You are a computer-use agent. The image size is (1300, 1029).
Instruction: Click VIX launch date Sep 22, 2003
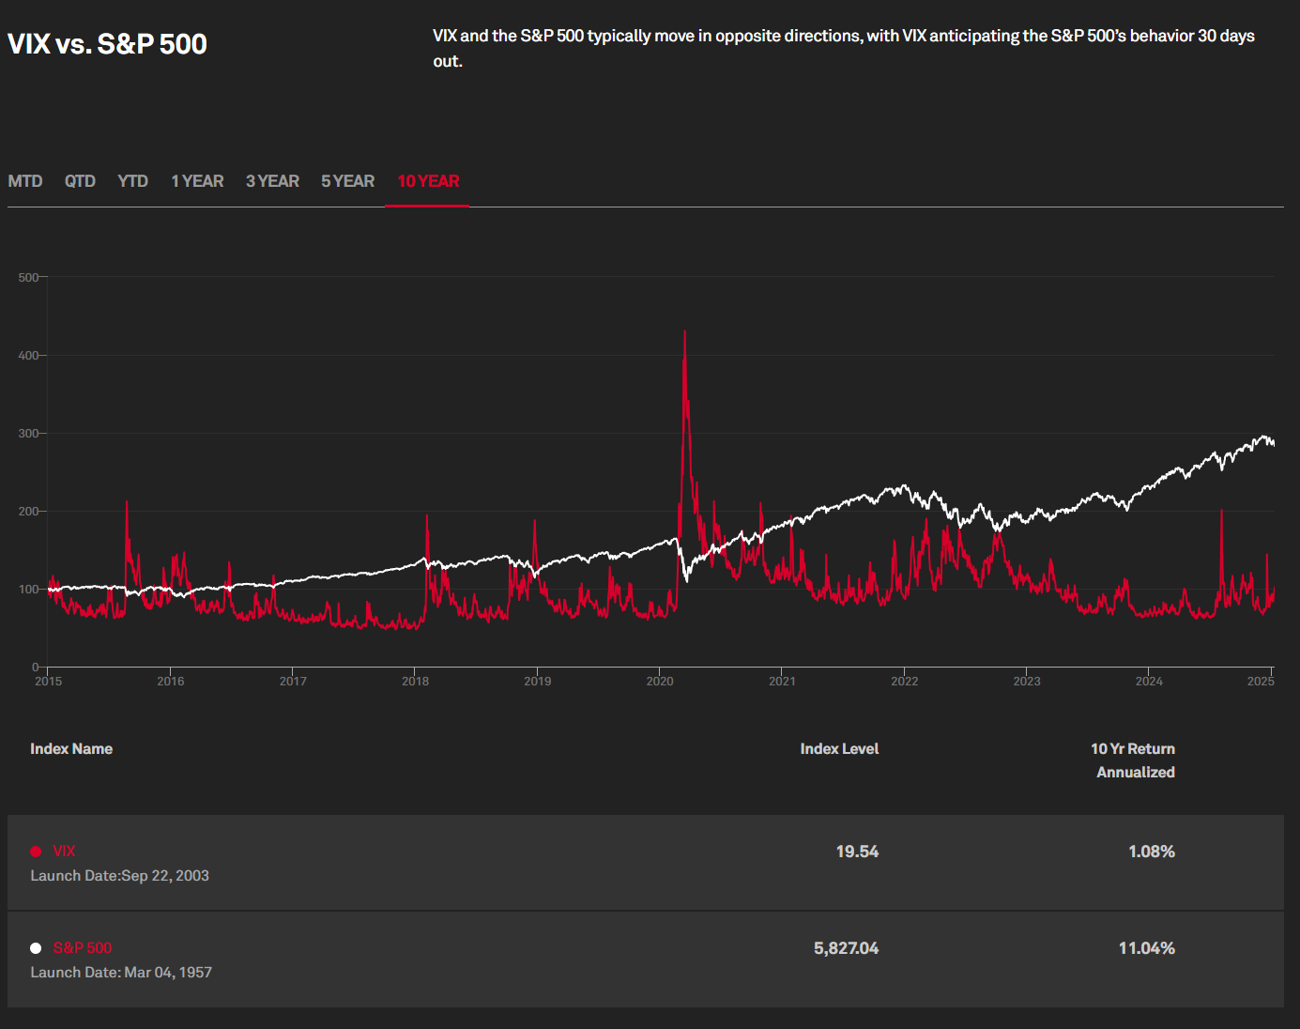tap(119, 875)
